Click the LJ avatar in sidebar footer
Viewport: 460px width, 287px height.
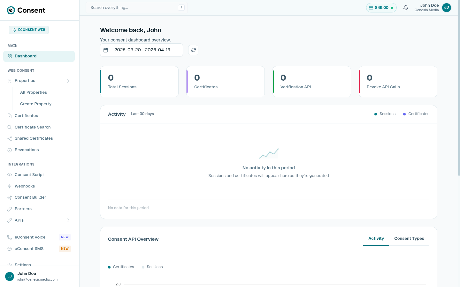tap(10, 276)
